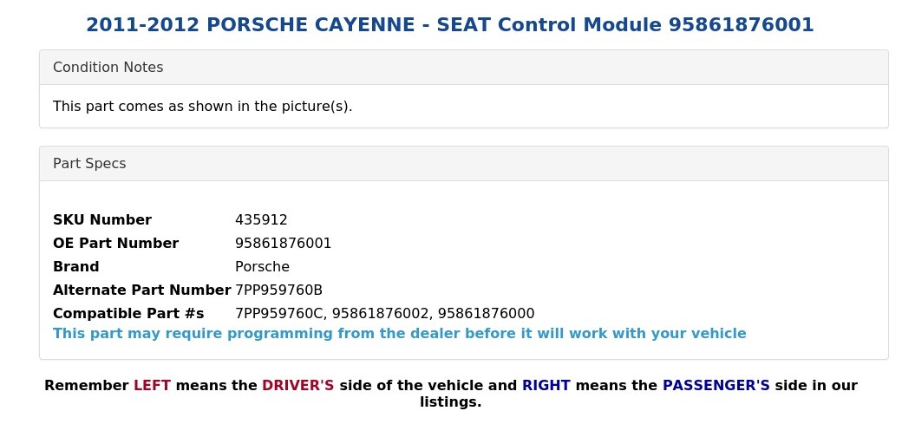Click SKU number value 435912
The width and height of the screenshot is (902, 424).
(x=261, y=219)
